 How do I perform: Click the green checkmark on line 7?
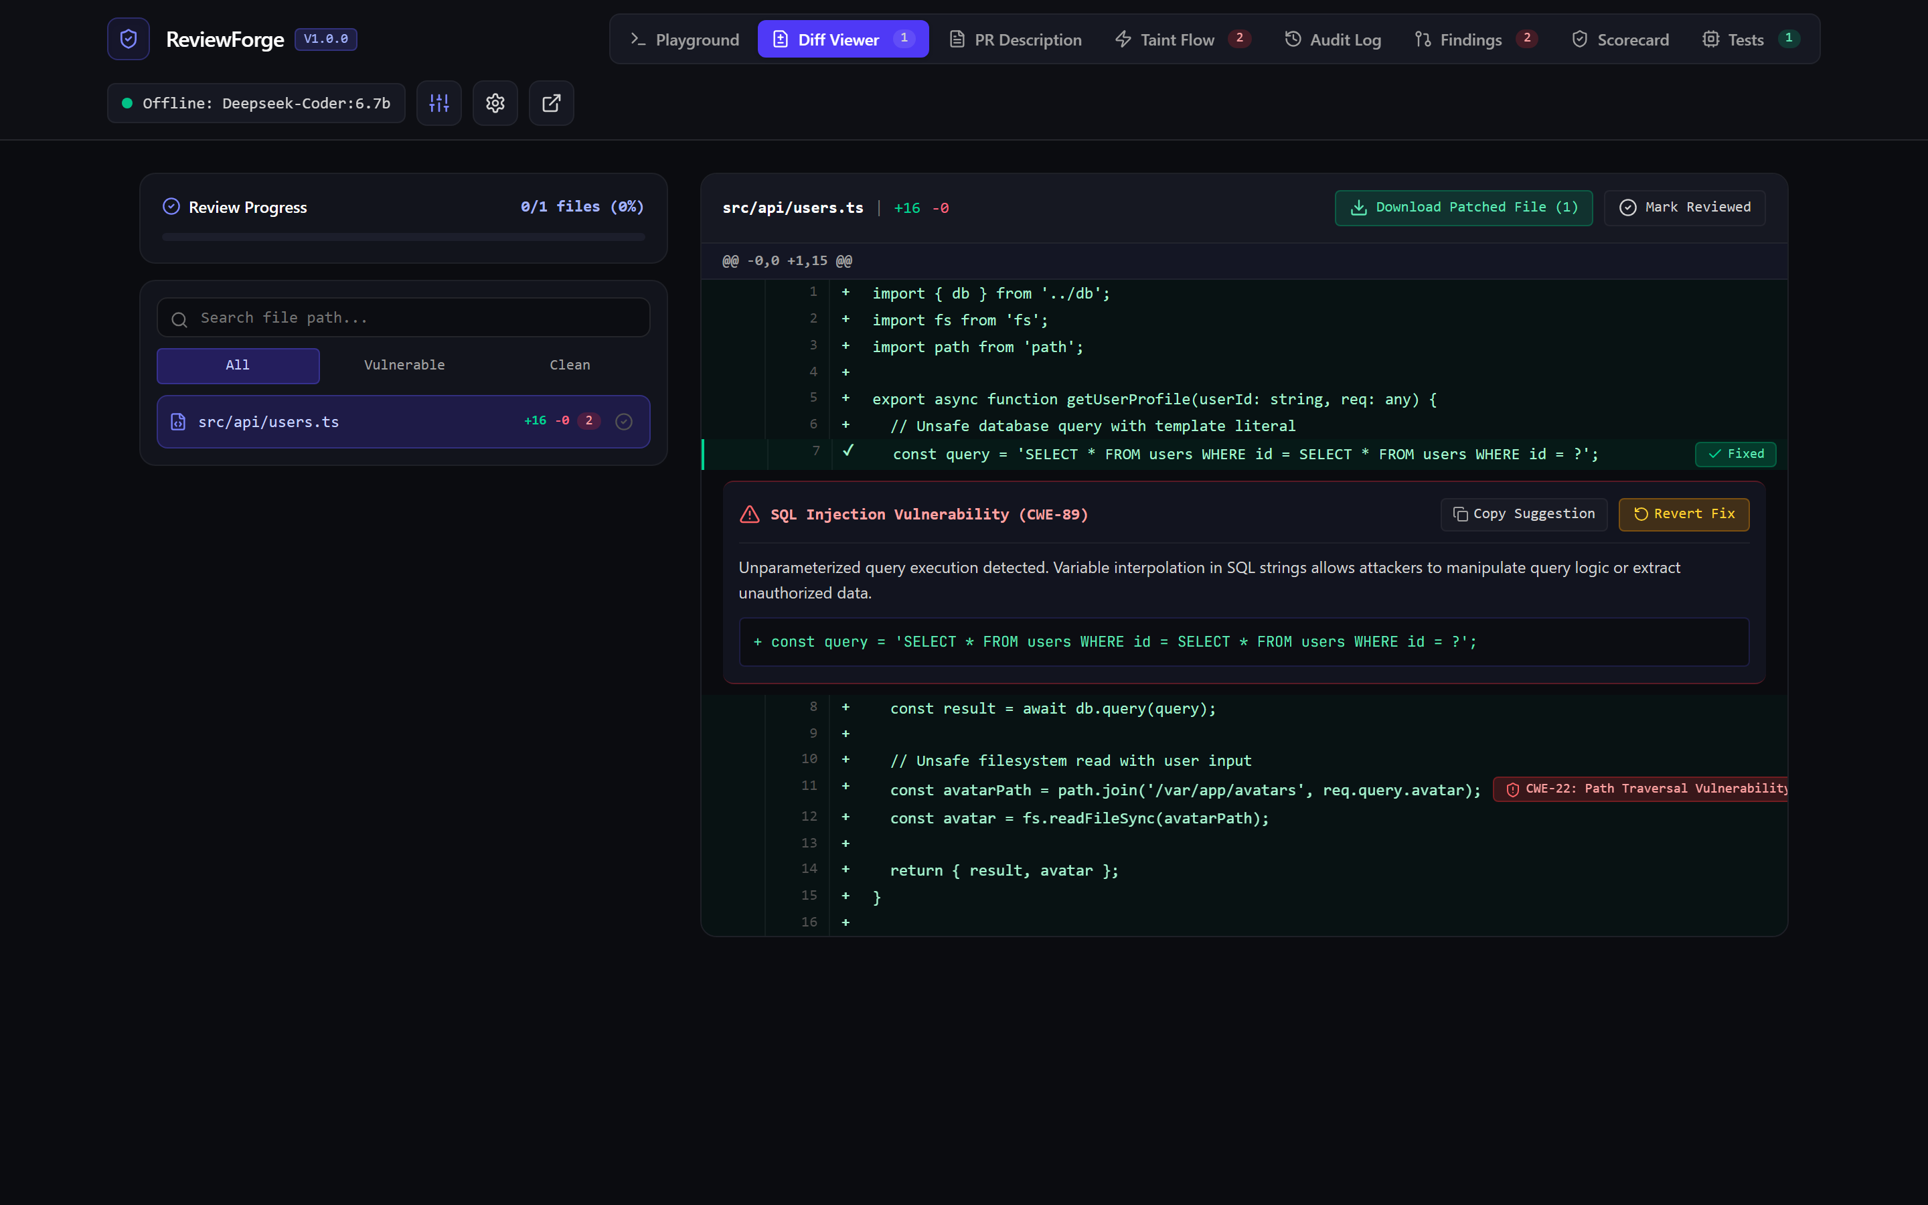pos(848,451)
